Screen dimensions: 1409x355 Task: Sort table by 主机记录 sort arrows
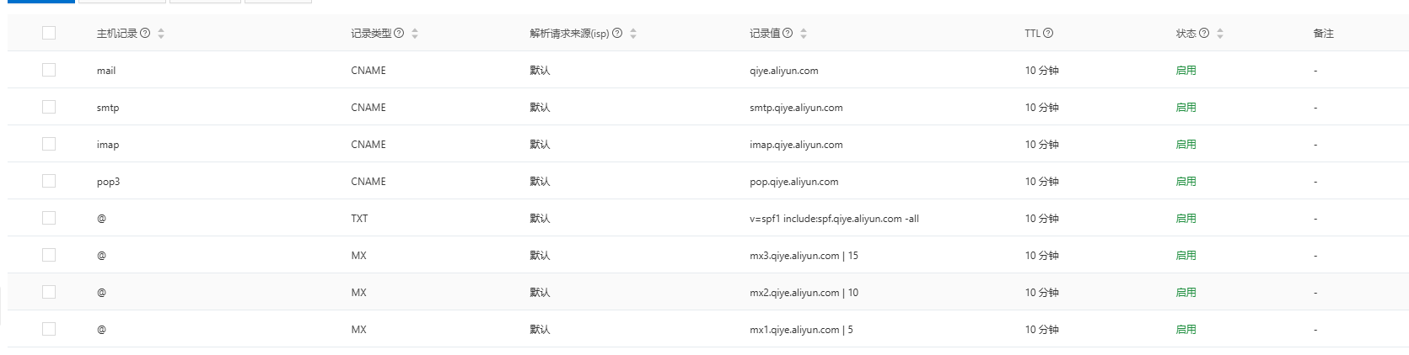pyautogui.click(x=161, y=34)
